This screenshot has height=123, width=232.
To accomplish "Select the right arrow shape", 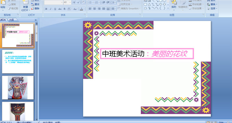I will [161, 4].
